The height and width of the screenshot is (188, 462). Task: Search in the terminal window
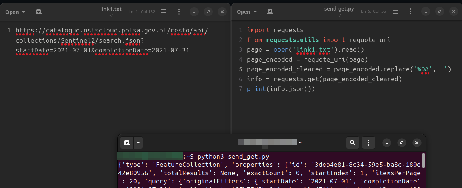tap(352, 143)
